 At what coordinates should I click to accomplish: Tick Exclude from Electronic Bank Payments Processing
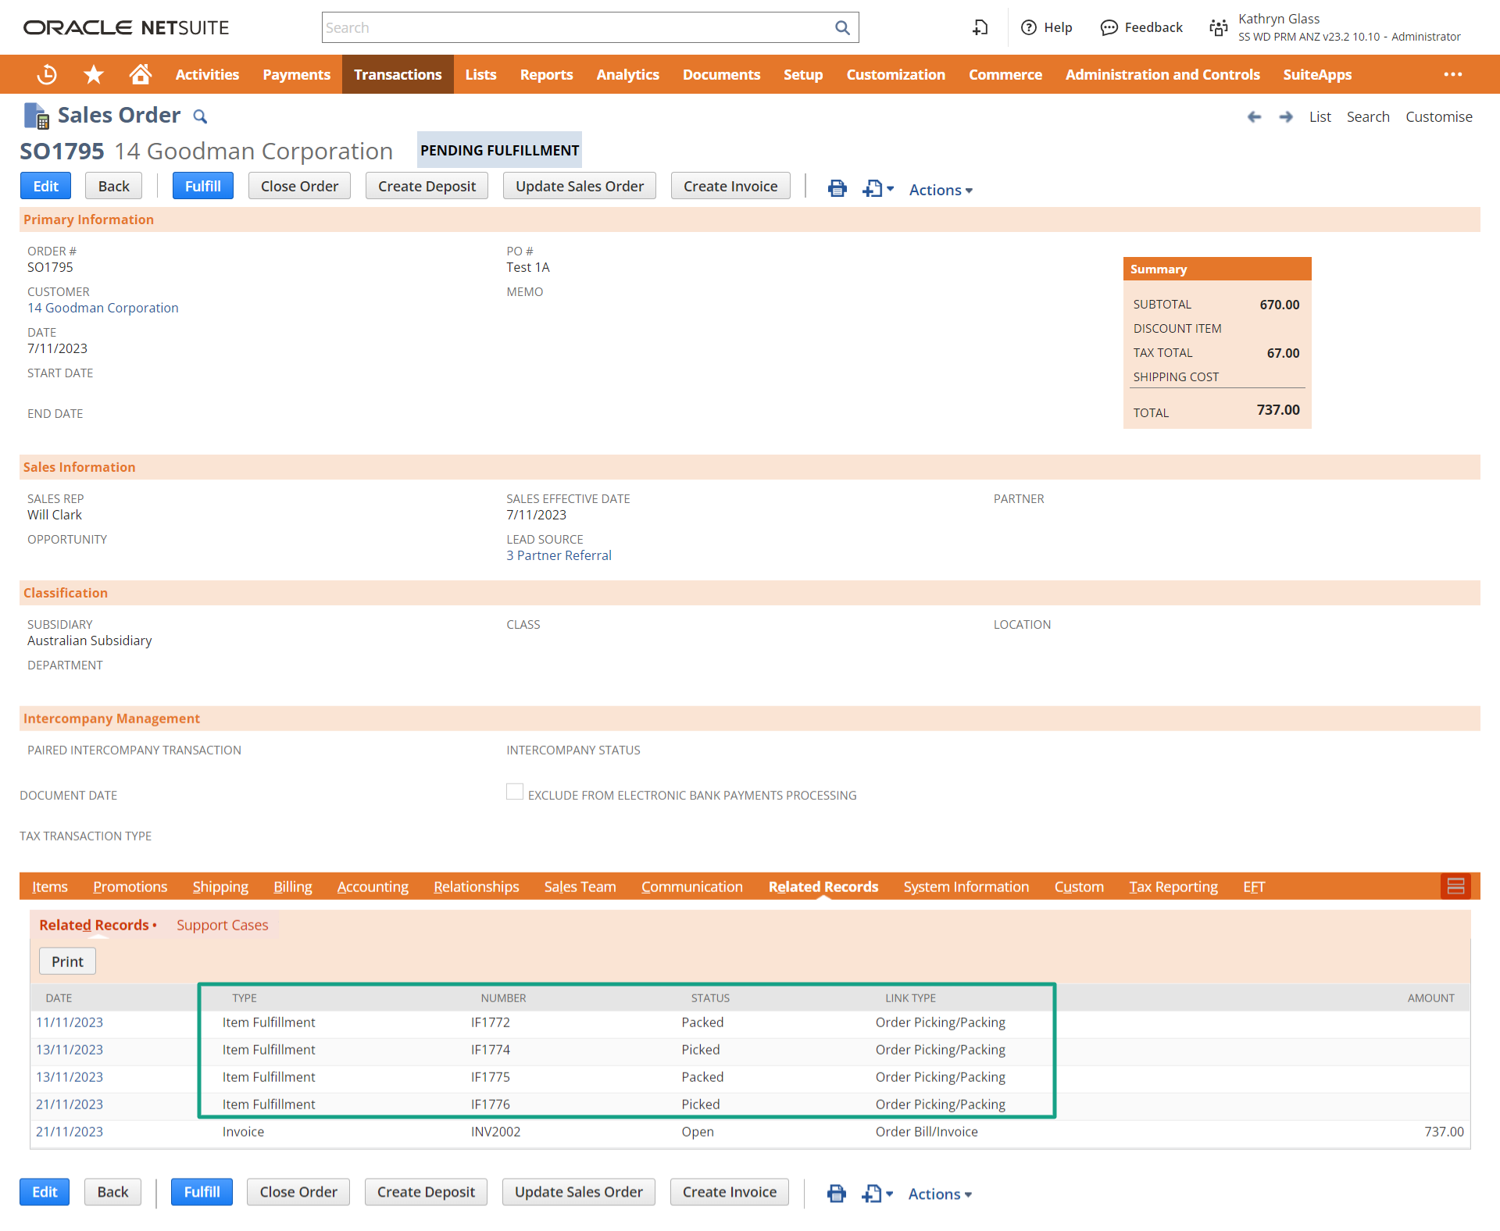click(515, 792)
